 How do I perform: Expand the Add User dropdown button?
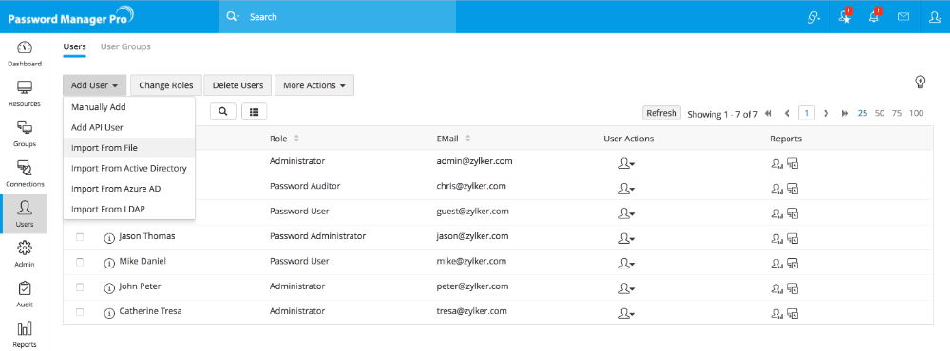(x=94, y=85)
